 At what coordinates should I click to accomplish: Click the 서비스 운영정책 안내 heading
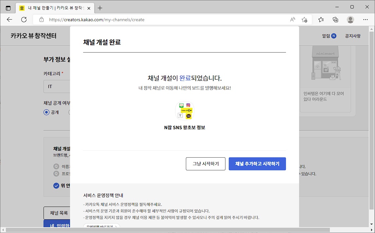point(103,195)
